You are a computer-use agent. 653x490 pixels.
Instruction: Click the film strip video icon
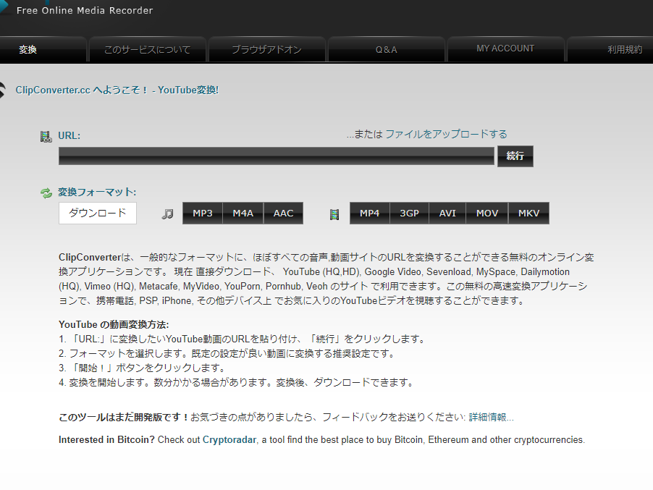point(334,214)
